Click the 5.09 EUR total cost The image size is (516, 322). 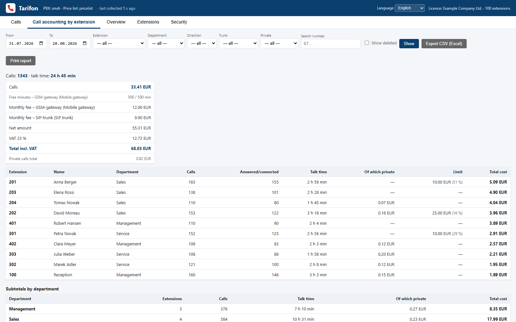click(498, 182)
